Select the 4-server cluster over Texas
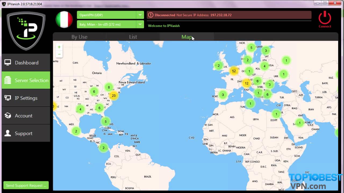Viewport: 344px width, 193px height. pyautogui.click(x=80, y=109)
